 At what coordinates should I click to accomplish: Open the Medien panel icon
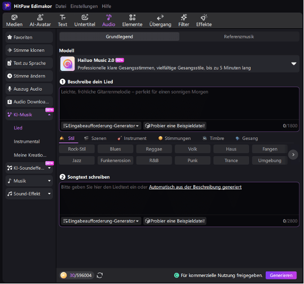point(15,18)
